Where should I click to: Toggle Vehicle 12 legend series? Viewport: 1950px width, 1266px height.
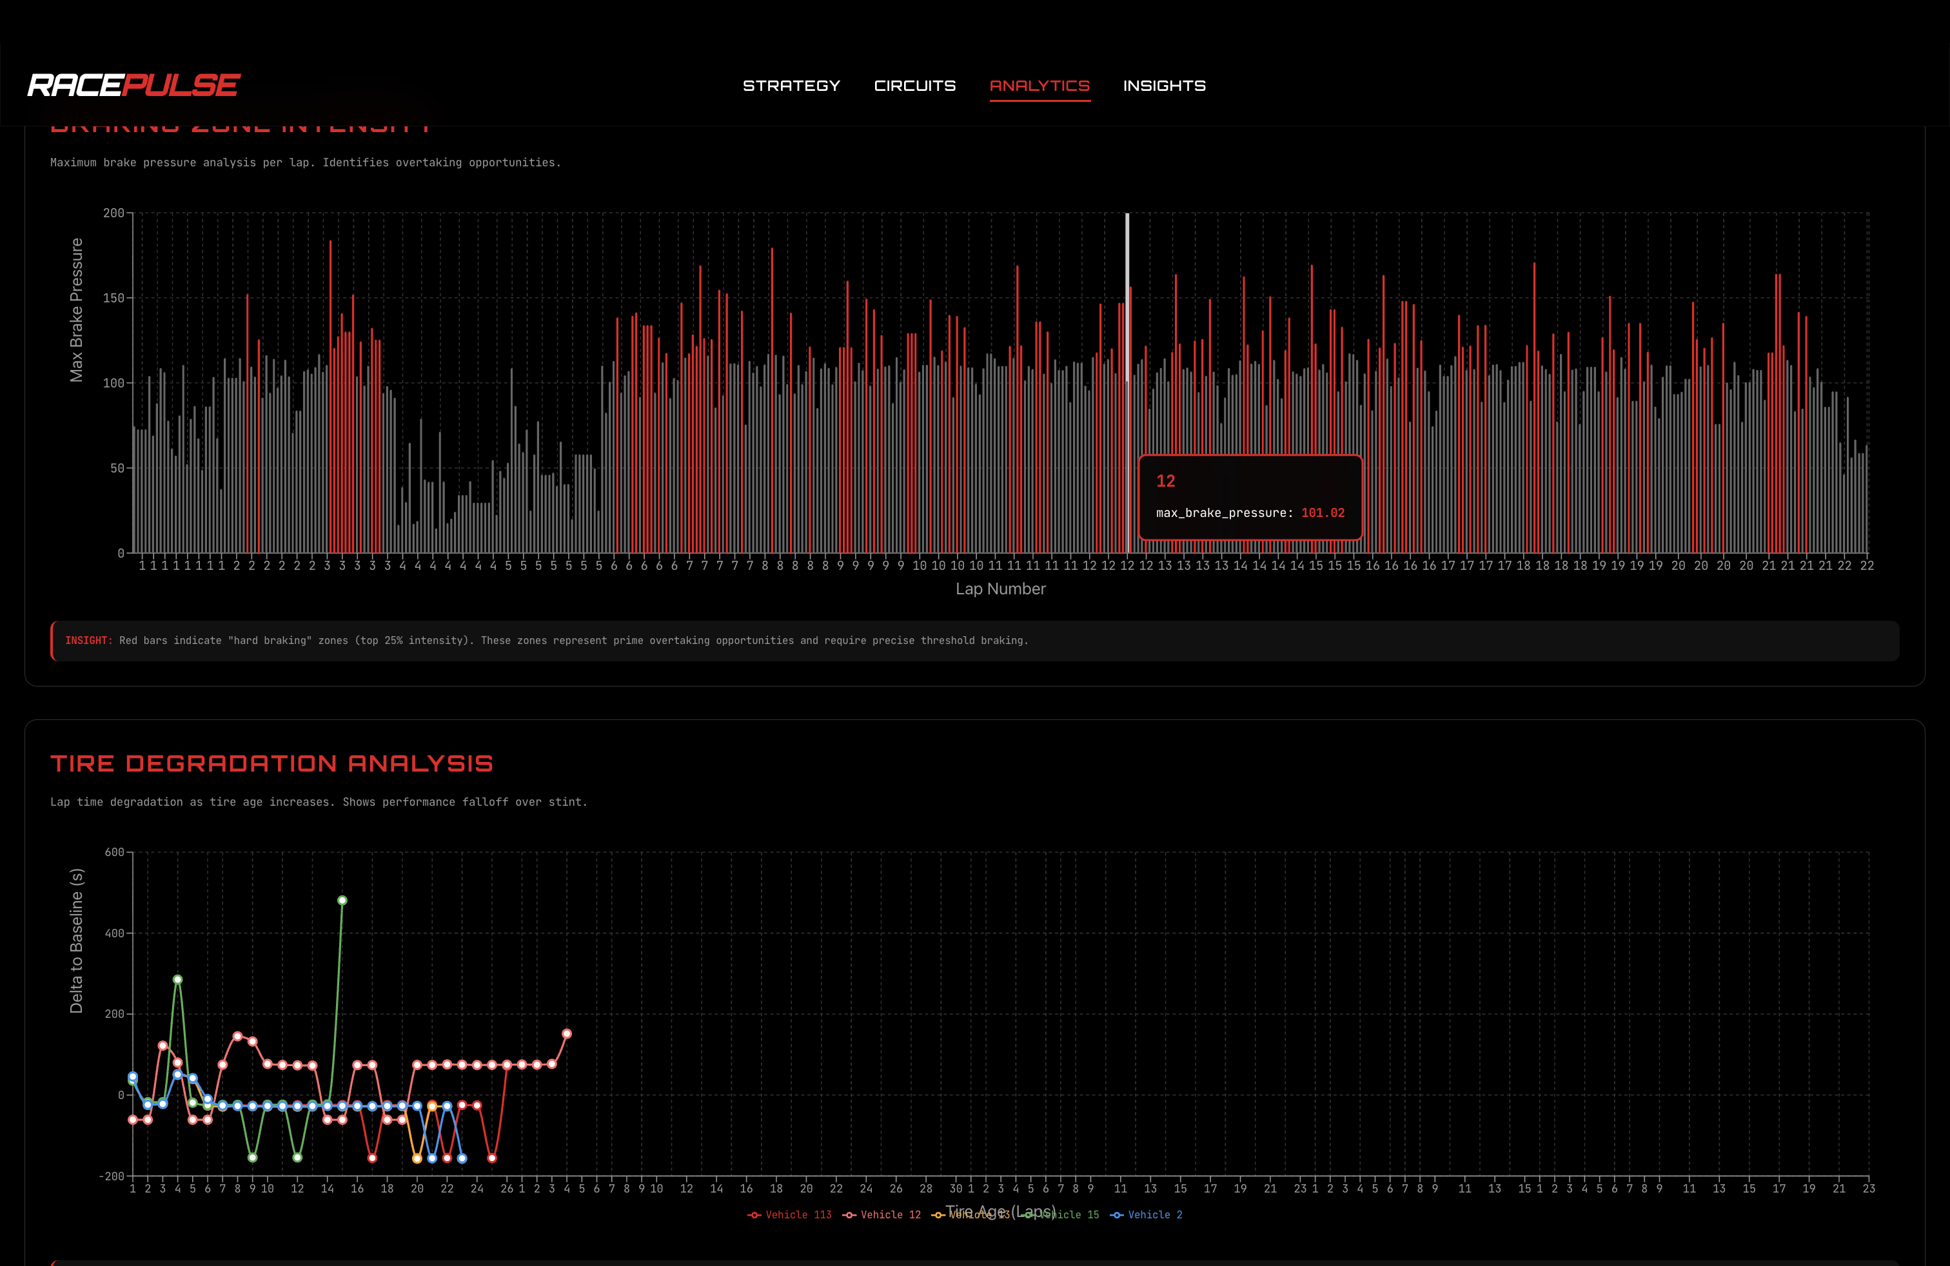890,1214
